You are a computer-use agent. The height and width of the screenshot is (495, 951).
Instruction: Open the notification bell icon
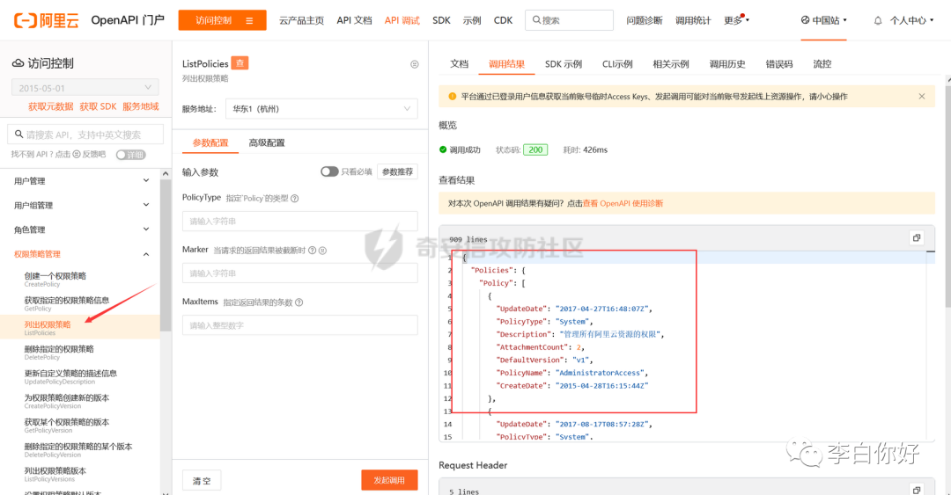pyautogui.click(x=878, y=20)
